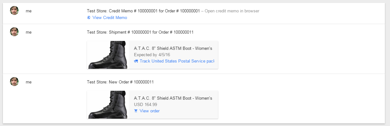The height and width of the screenshot is (126, 390).
Task: Click the sender avatar on the Shipment email
Action: coord(14,32)
